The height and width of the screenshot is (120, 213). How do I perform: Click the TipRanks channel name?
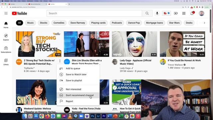tap(29, 68)
